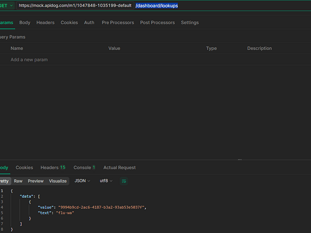Click the Query Params section label

click(x=13, y=37)
